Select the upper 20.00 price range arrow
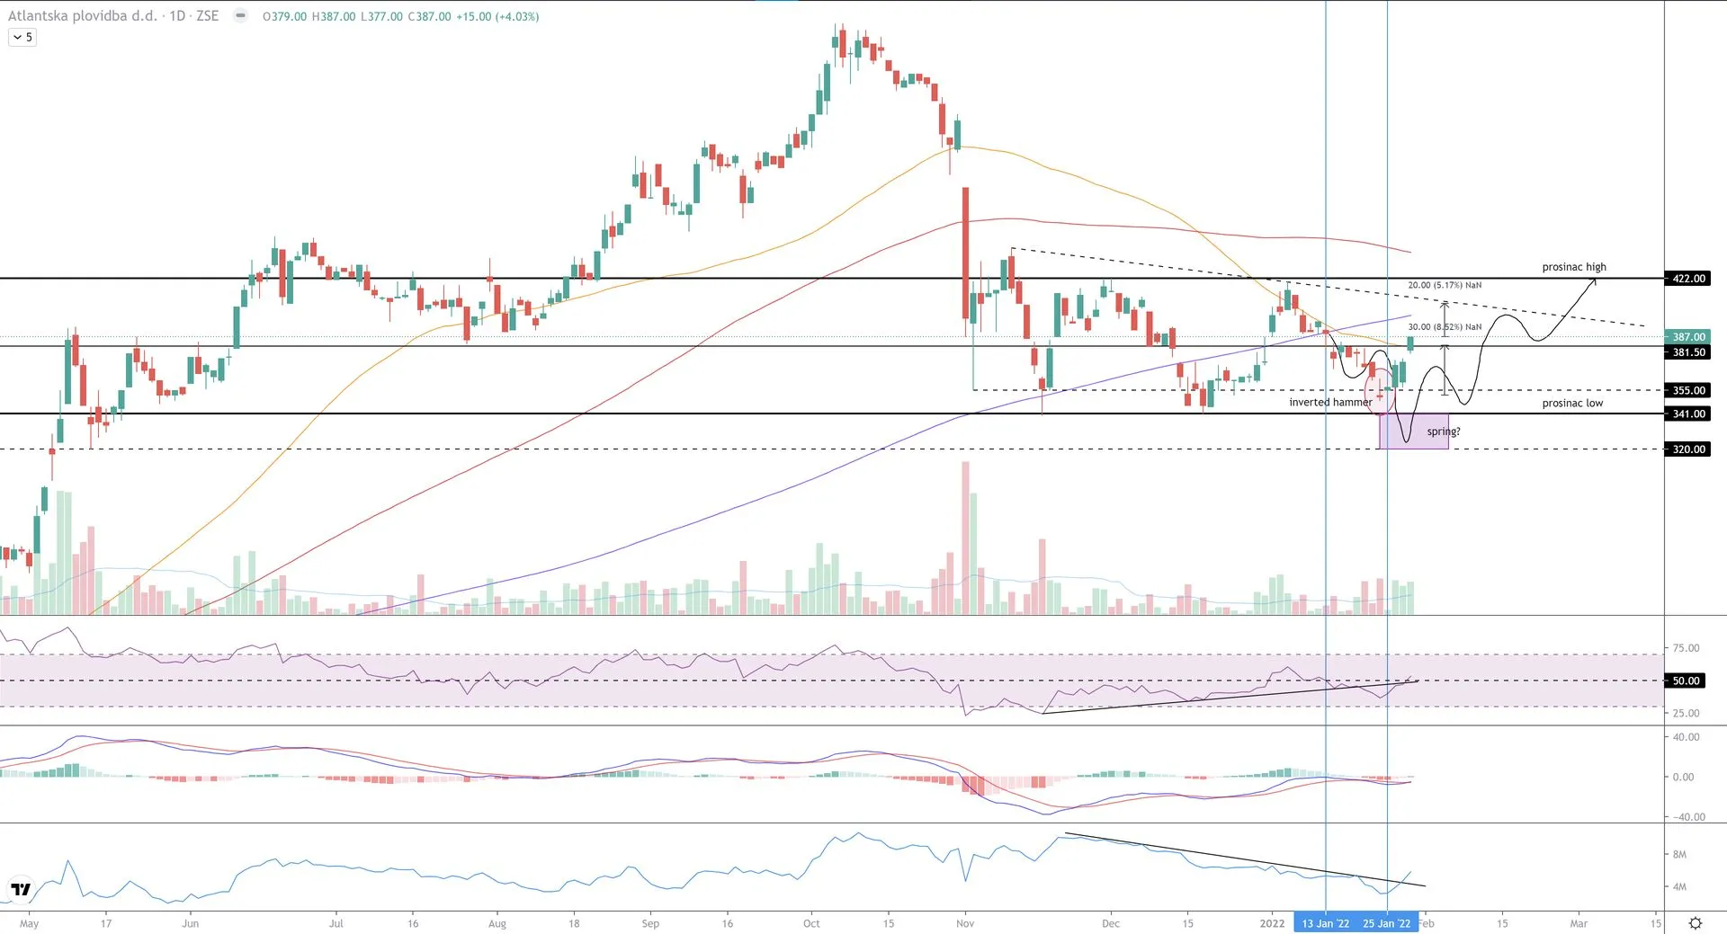This screenshot has height=934, width=1727. (1445, 319)
